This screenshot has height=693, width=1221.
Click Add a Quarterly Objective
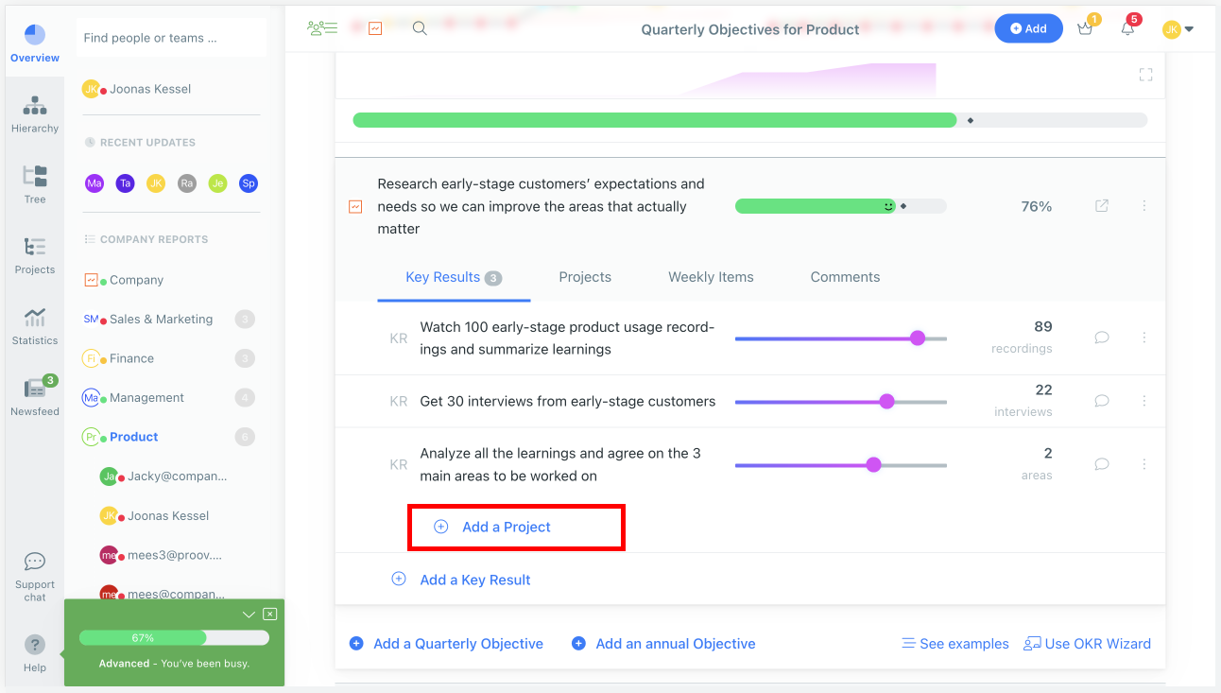click(457, 643)
